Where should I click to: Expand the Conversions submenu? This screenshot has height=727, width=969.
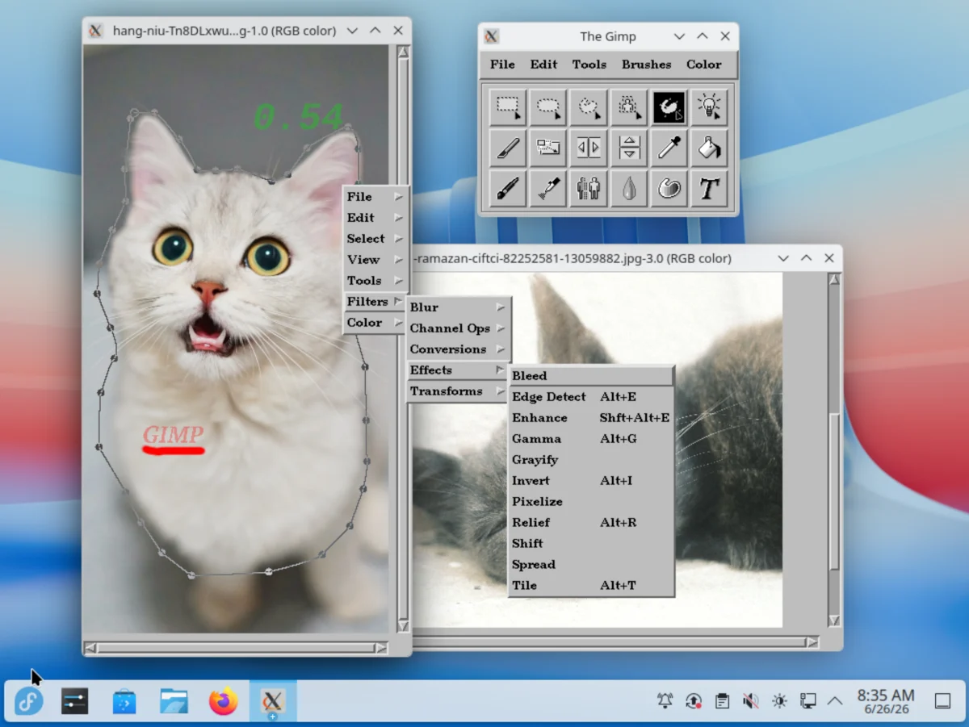(459, 349)
